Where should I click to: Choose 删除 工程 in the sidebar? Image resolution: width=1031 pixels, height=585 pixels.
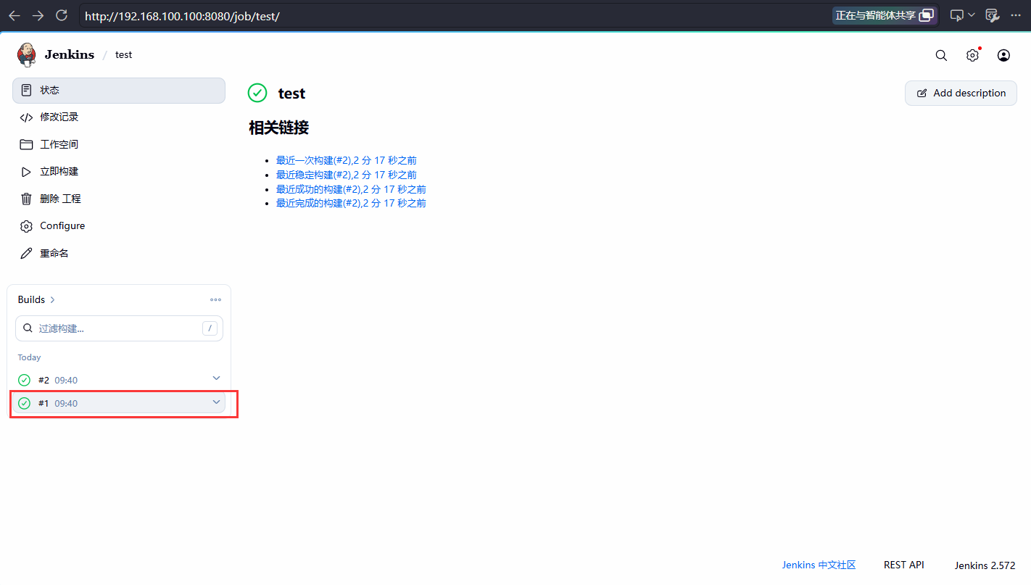click(x=119, y=199)
